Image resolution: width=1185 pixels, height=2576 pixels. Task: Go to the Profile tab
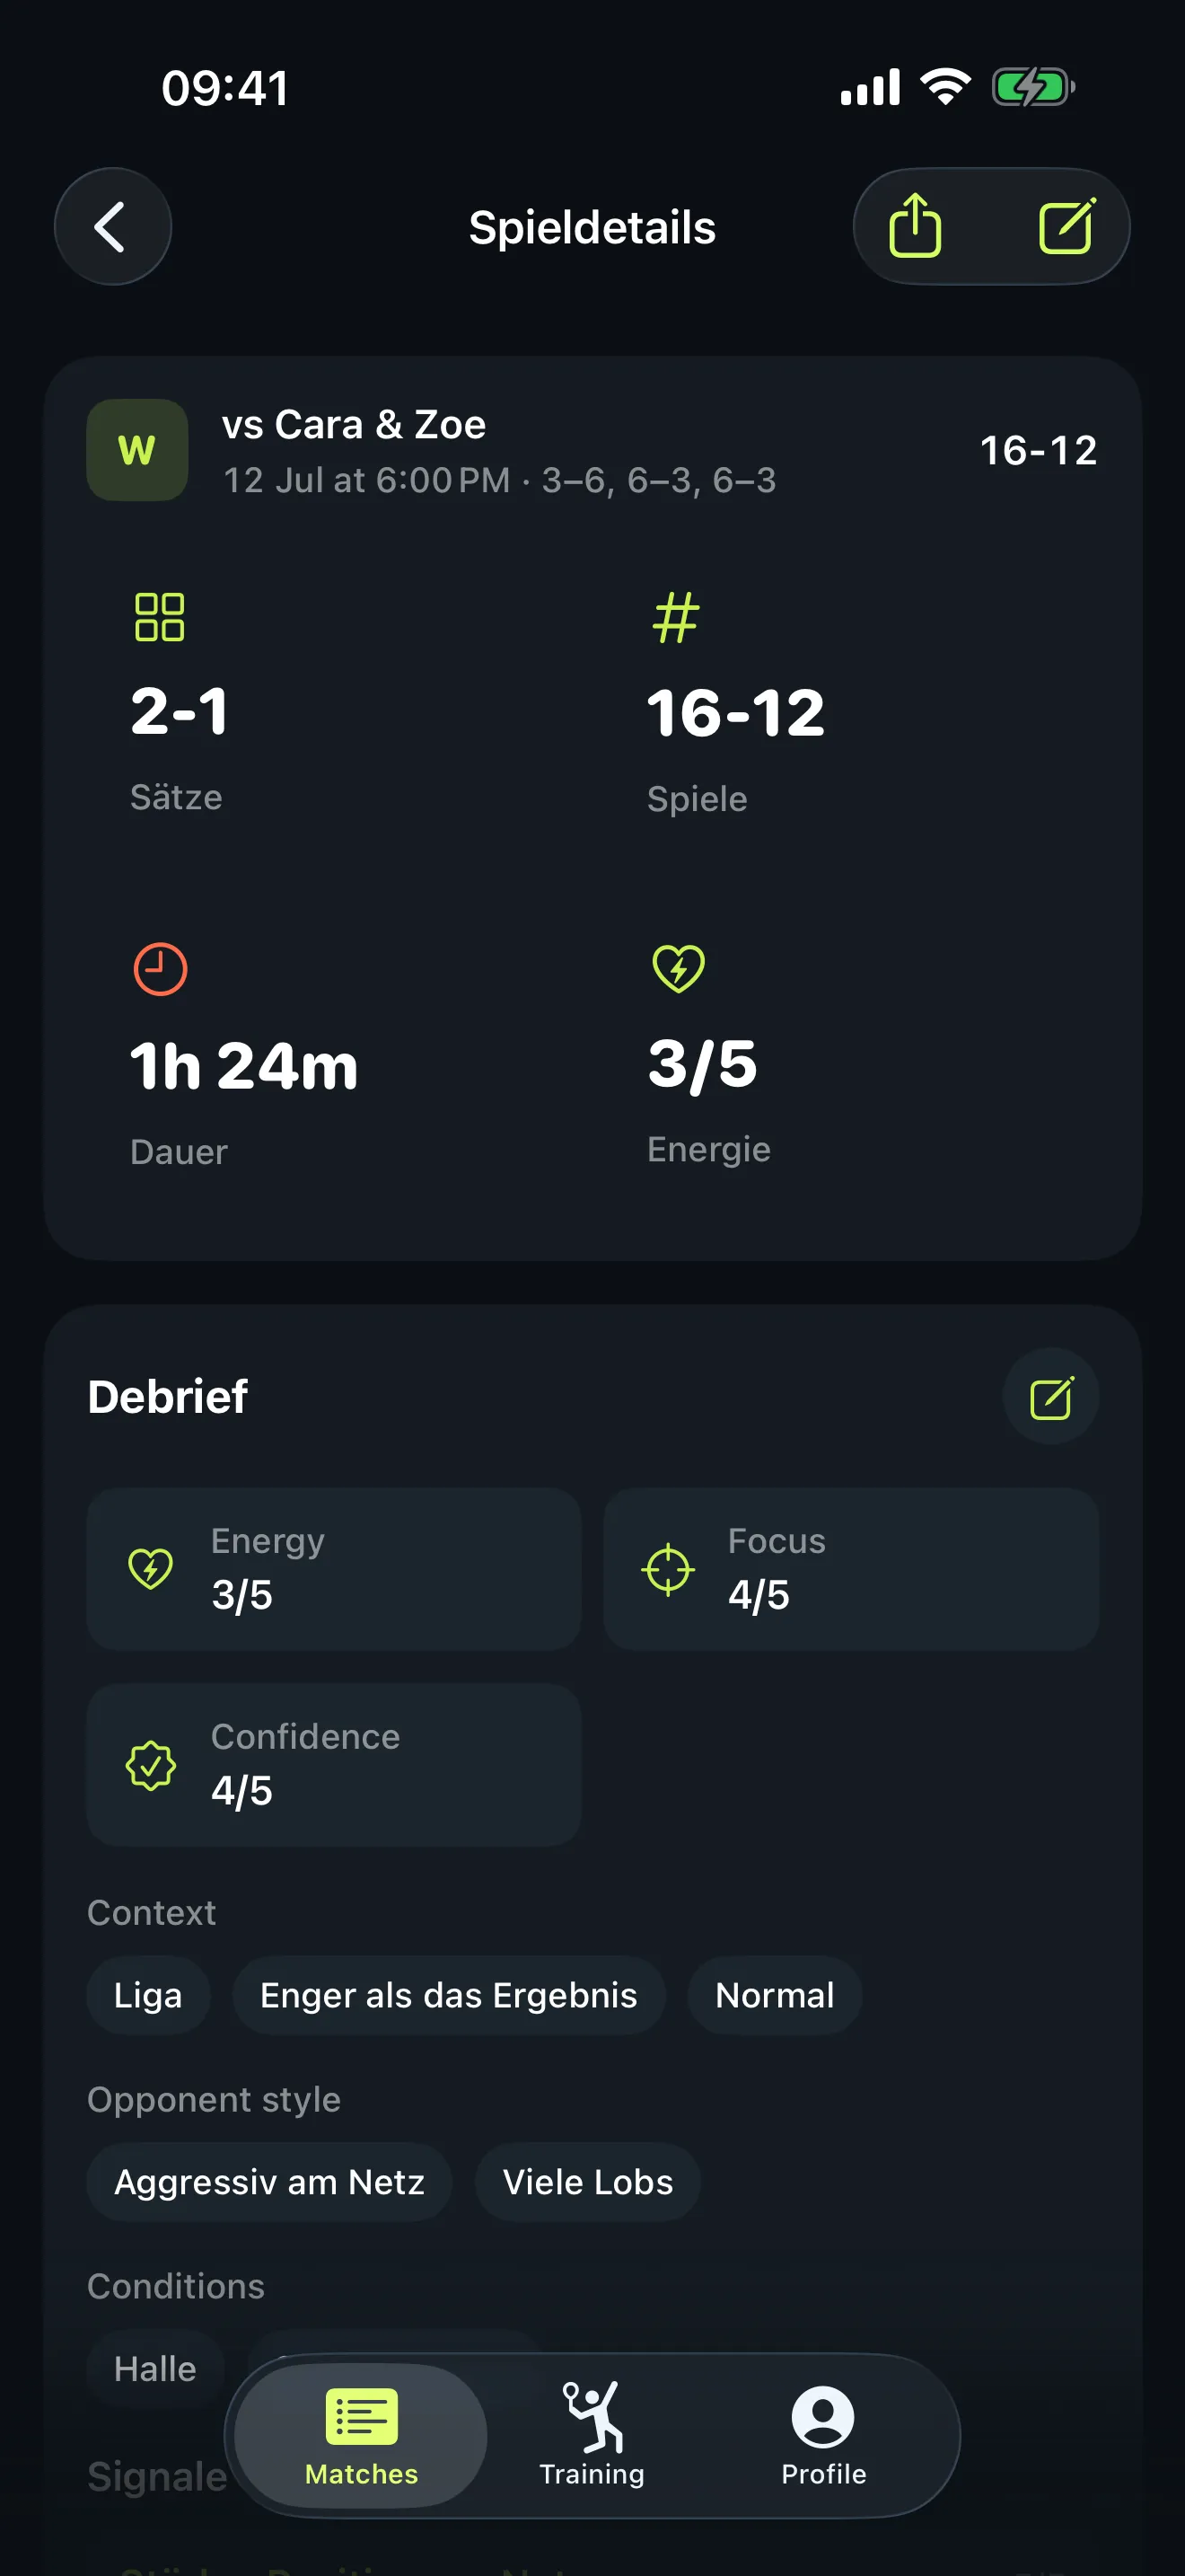pyautogui.click(x=823, y=2436)
